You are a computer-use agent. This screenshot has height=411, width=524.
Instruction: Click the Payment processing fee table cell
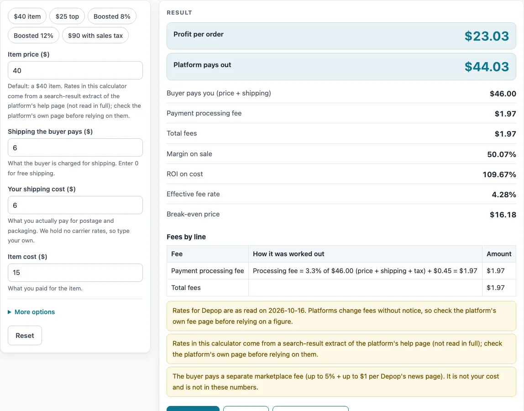(208, 271)
